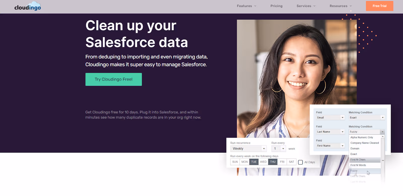This screenshot has width=403, height=196.
Task: Click Try Cloudingo Free! button
Action: coord(114,79)
